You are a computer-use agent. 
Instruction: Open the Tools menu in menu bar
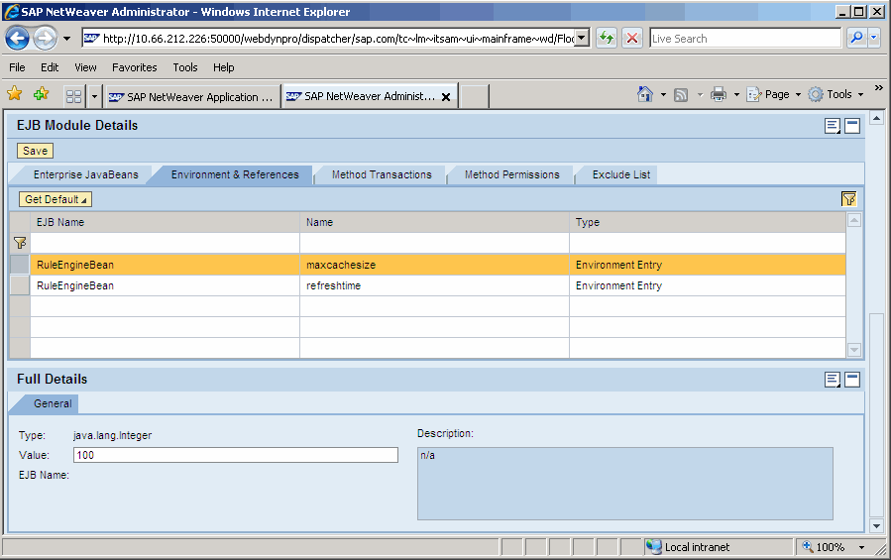click(185, 67)
